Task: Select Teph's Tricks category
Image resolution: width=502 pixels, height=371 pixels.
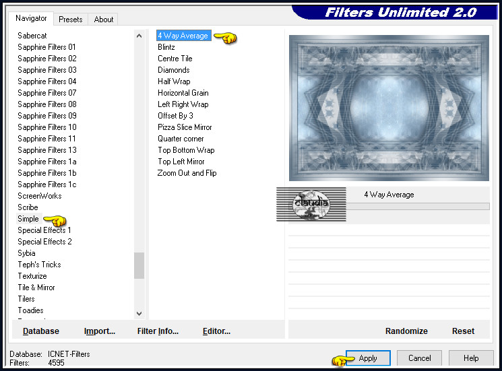Action: (39, 265)
